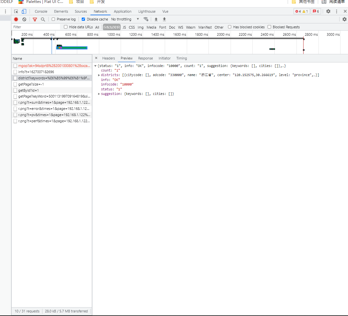Filter requests by Doc type

pos(172,27)
